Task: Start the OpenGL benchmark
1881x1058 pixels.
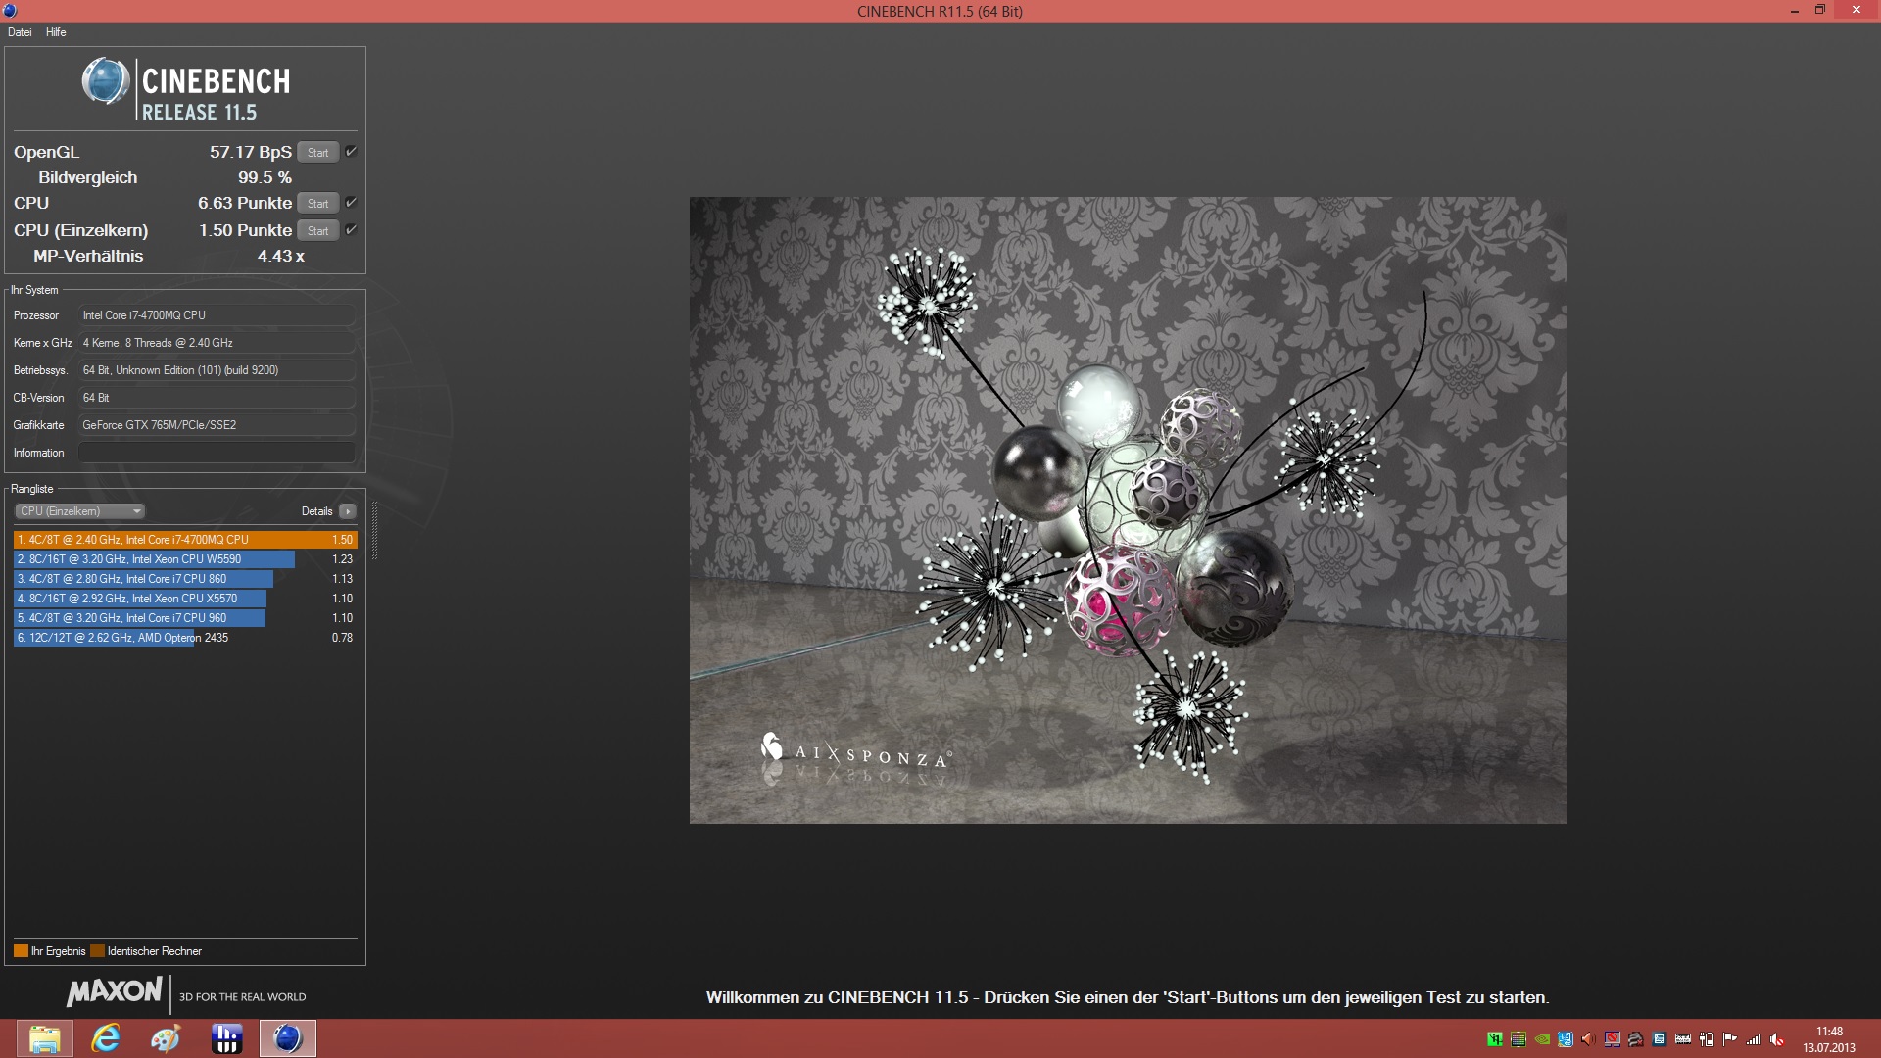Action: point(317,152)
